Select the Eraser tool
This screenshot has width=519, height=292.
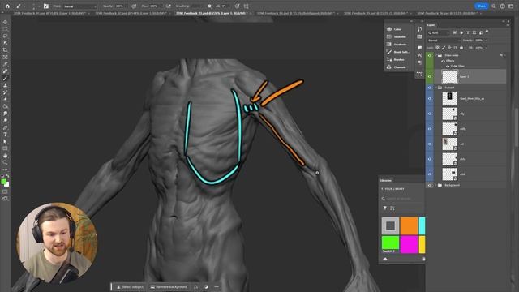(5, 99)
